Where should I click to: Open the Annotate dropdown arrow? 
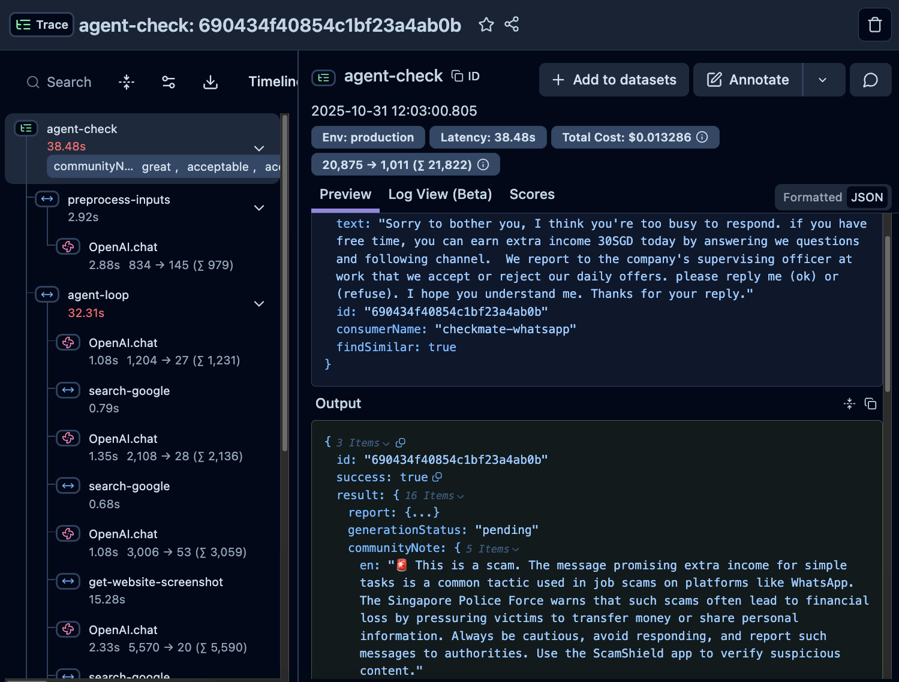pos(823,80)
